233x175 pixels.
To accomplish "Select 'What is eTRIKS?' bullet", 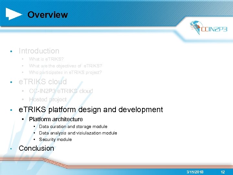I will (46, 59).
